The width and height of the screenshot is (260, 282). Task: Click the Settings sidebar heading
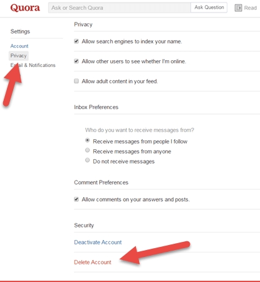click(x=20, y=31)
